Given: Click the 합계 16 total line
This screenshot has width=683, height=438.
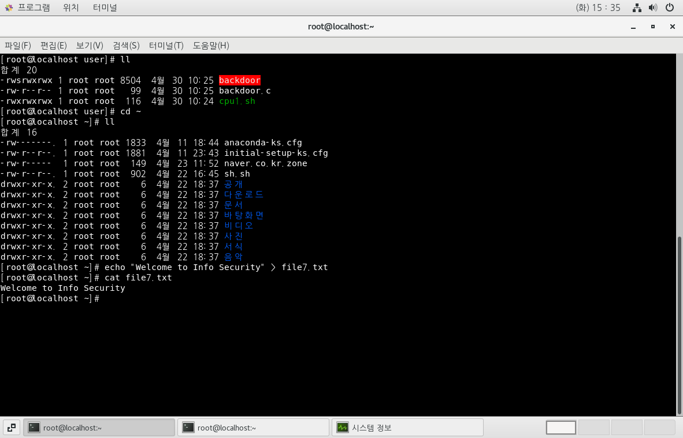Looking at the screenshot, I should (18, 133).
